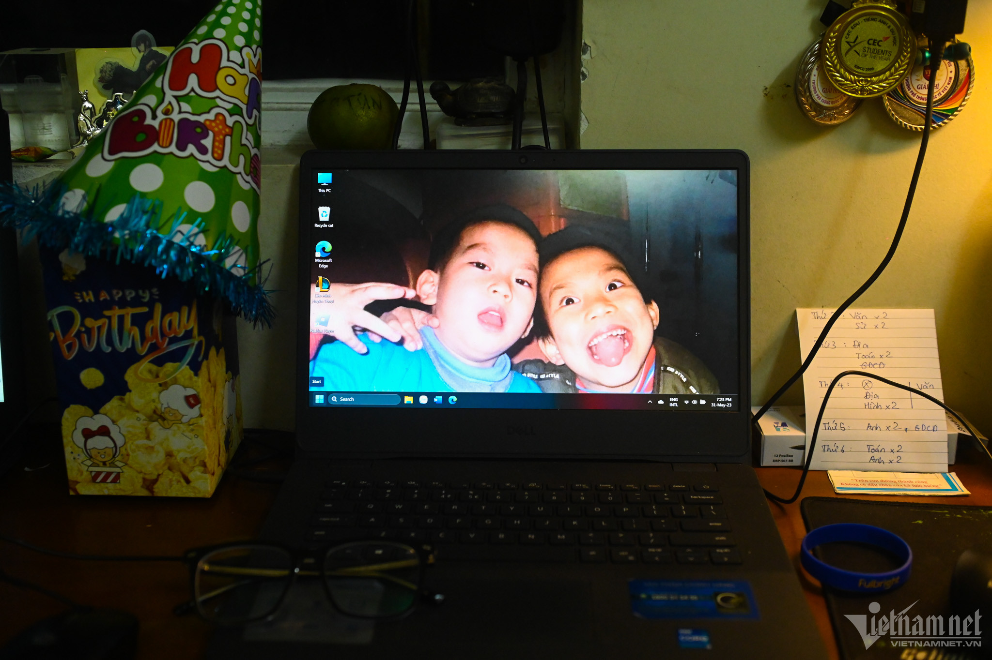
Task: Open the clock showing 7:23 PM
Action: click(724, 400)
